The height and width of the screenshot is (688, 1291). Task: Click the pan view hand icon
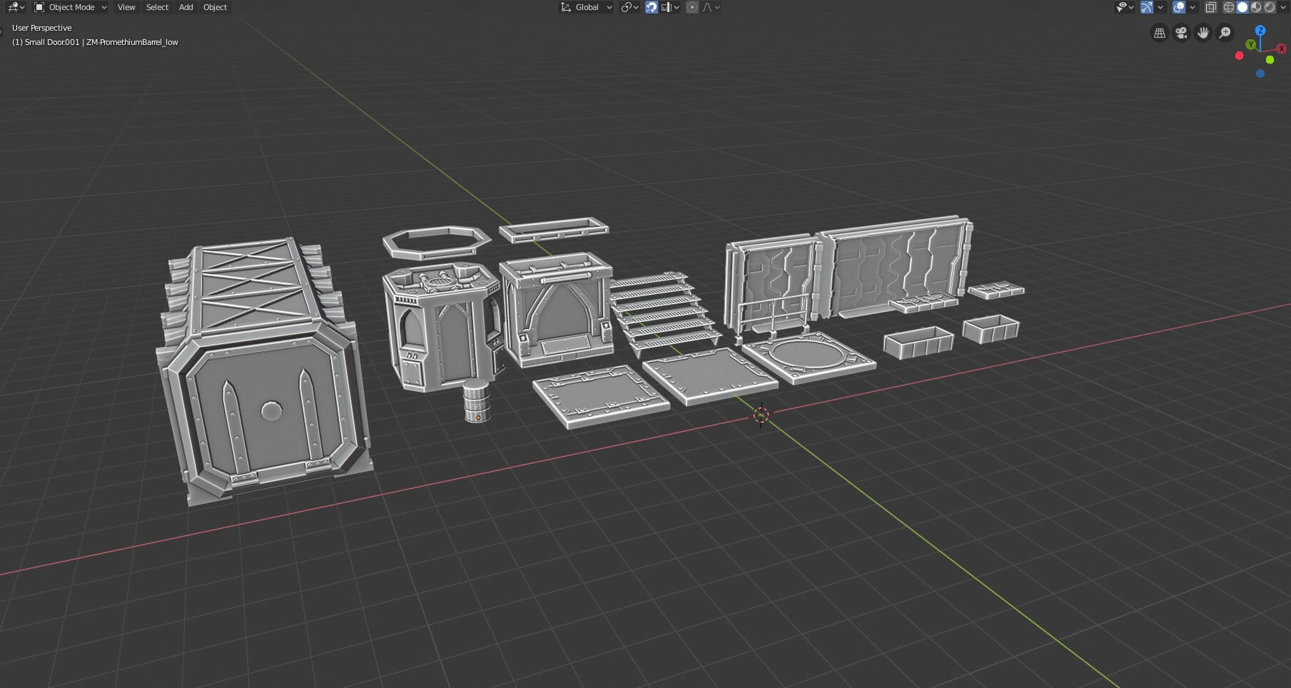pyautogui.click(x=1203, y=33)
